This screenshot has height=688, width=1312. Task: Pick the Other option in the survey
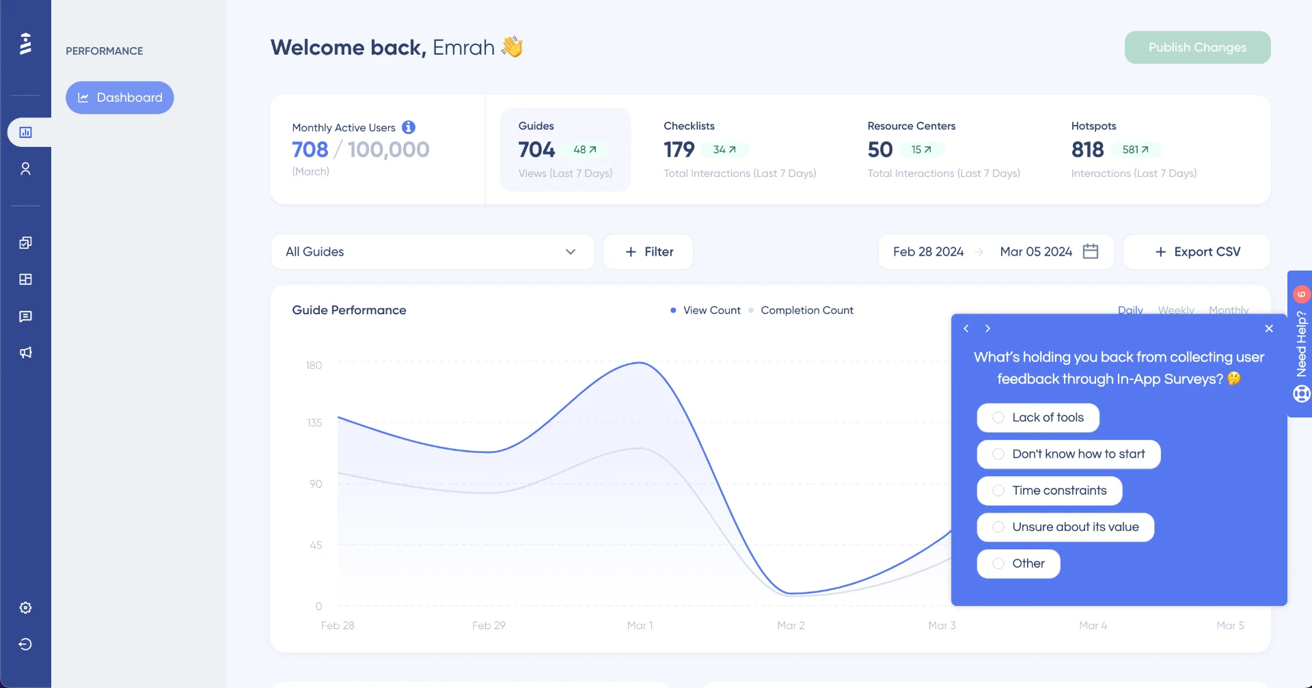(1018, 564)
